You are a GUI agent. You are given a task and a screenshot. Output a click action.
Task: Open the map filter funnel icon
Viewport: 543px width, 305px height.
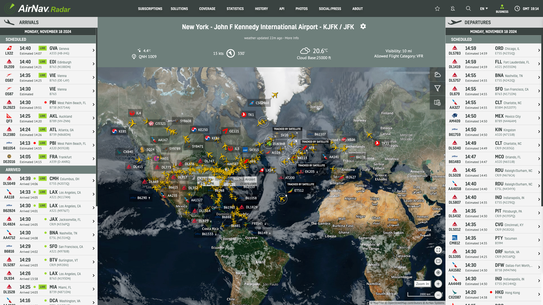[437, 88]
